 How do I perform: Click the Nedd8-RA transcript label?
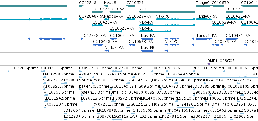click(x=114, y=16)
